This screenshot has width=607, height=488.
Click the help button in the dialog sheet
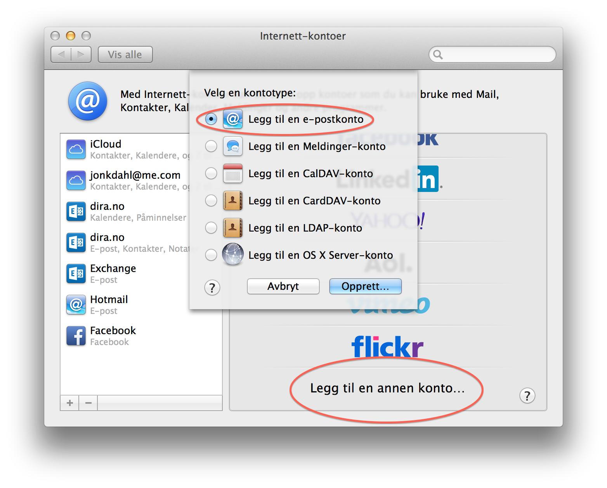point(212,288)
